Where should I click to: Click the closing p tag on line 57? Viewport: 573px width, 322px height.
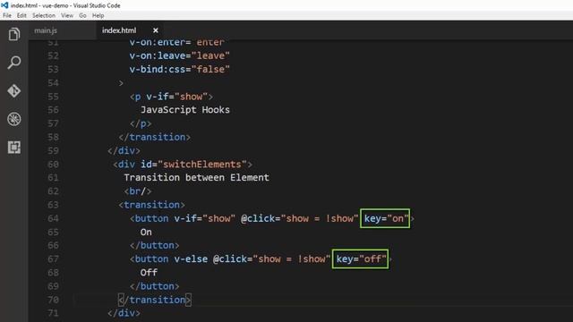[x=141, y=123]
